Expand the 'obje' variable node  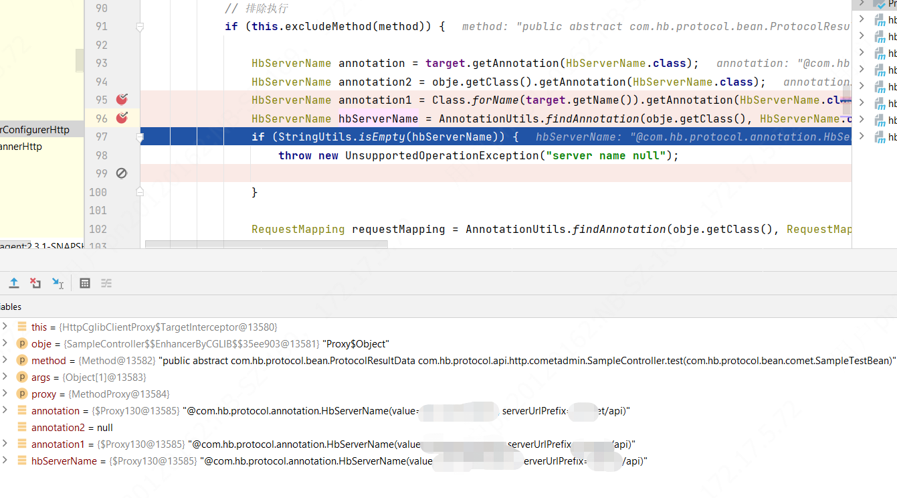pos(5,343)
